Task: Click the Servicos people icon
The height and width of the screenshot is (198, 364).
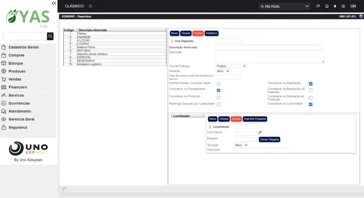Action: tap(4, 95)
